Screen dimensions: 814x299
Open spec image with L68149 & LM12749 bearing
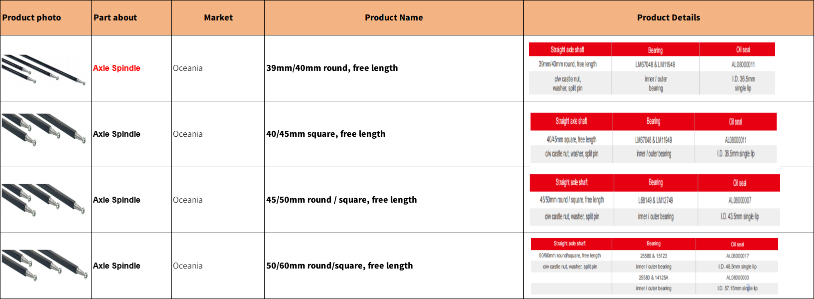point(655,200)
